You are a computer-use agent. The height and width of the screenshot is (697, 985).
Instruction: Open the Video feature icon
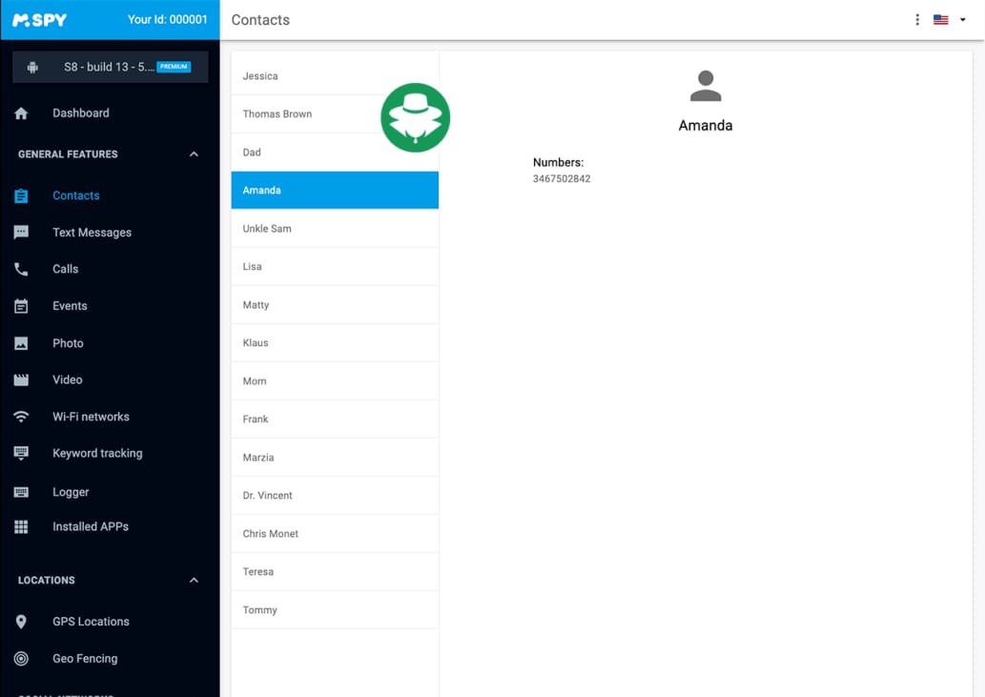21,379
